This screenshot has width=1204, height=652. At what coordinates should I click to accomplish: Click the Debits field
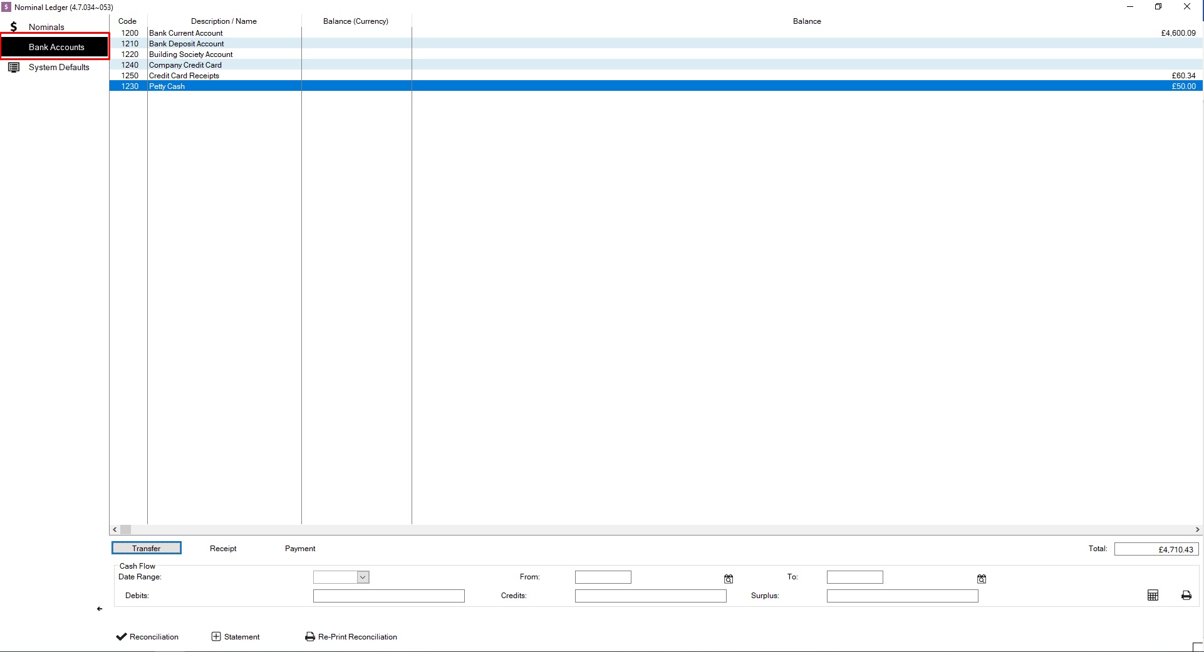coord(389,596)
